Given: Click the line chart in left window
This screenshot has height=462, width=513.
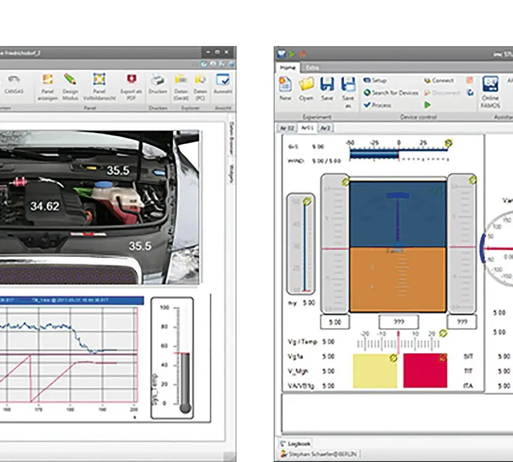Looking at the screenshot, I should coord(69,354).
